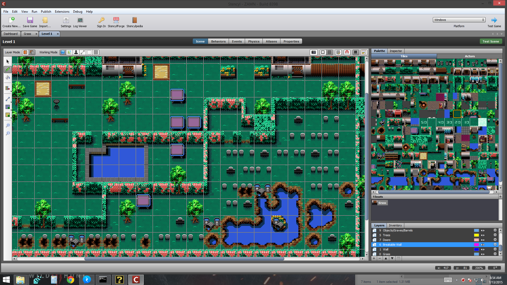
Task: Switch working mode to actors silhouette icon
Action: pyautogui.click(x=76, y=52)
